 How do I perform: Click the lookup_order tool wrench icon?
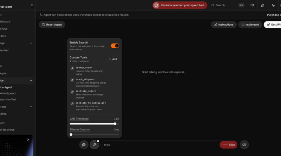coord(72,68)
